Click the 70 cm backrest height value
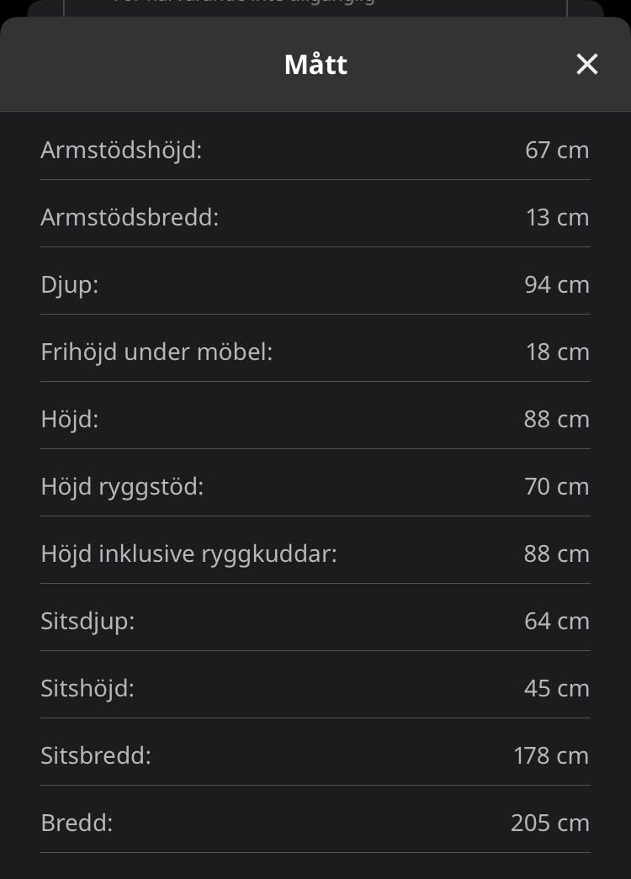This screenshot has height=879, width=631. coord(557,487)
